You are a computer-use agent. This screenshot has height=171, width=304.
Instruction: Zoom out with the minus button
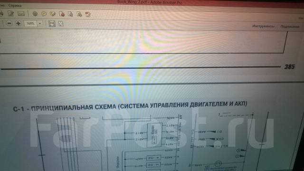pyautogui.click(x=9, y=23)
